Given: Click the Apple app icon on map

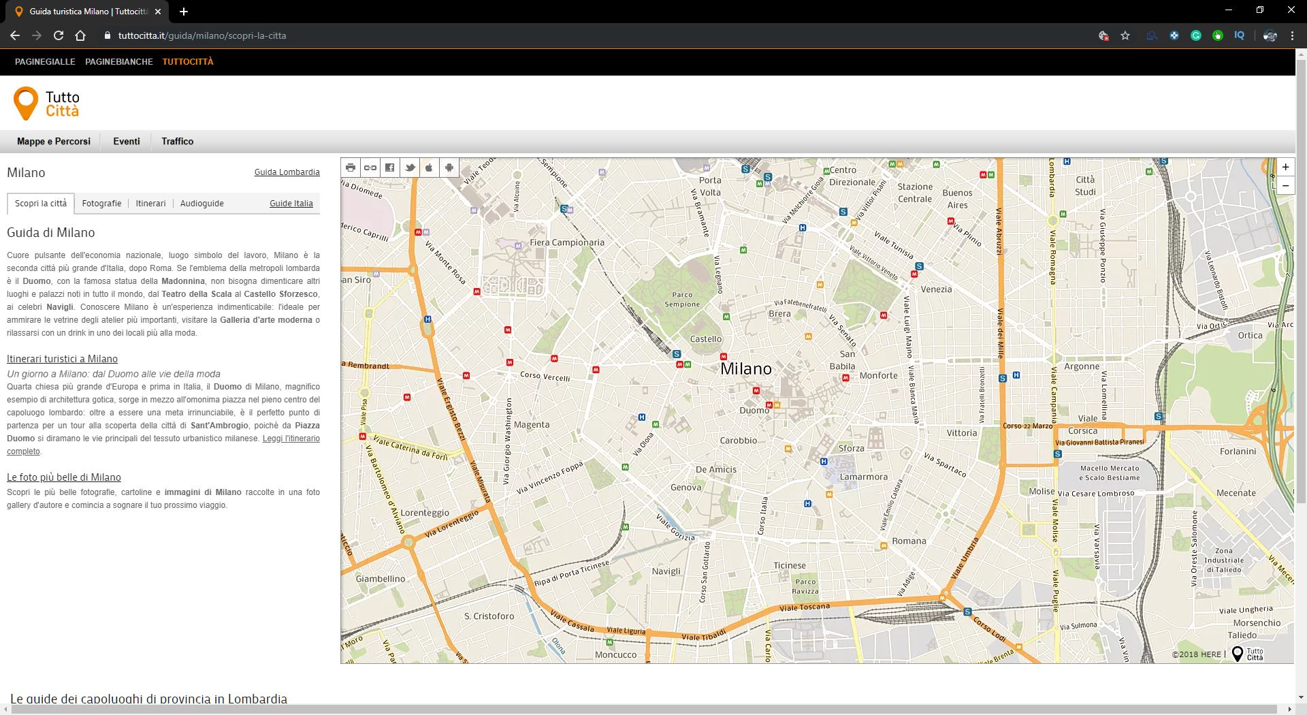Looking at the screenshot, I should pos(430,168).
